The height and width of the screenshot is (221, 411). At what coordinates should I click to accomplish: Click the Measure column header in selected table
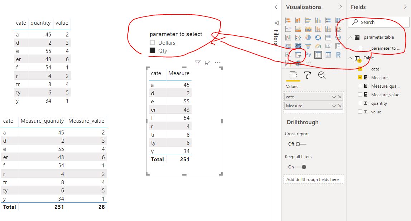179,73
